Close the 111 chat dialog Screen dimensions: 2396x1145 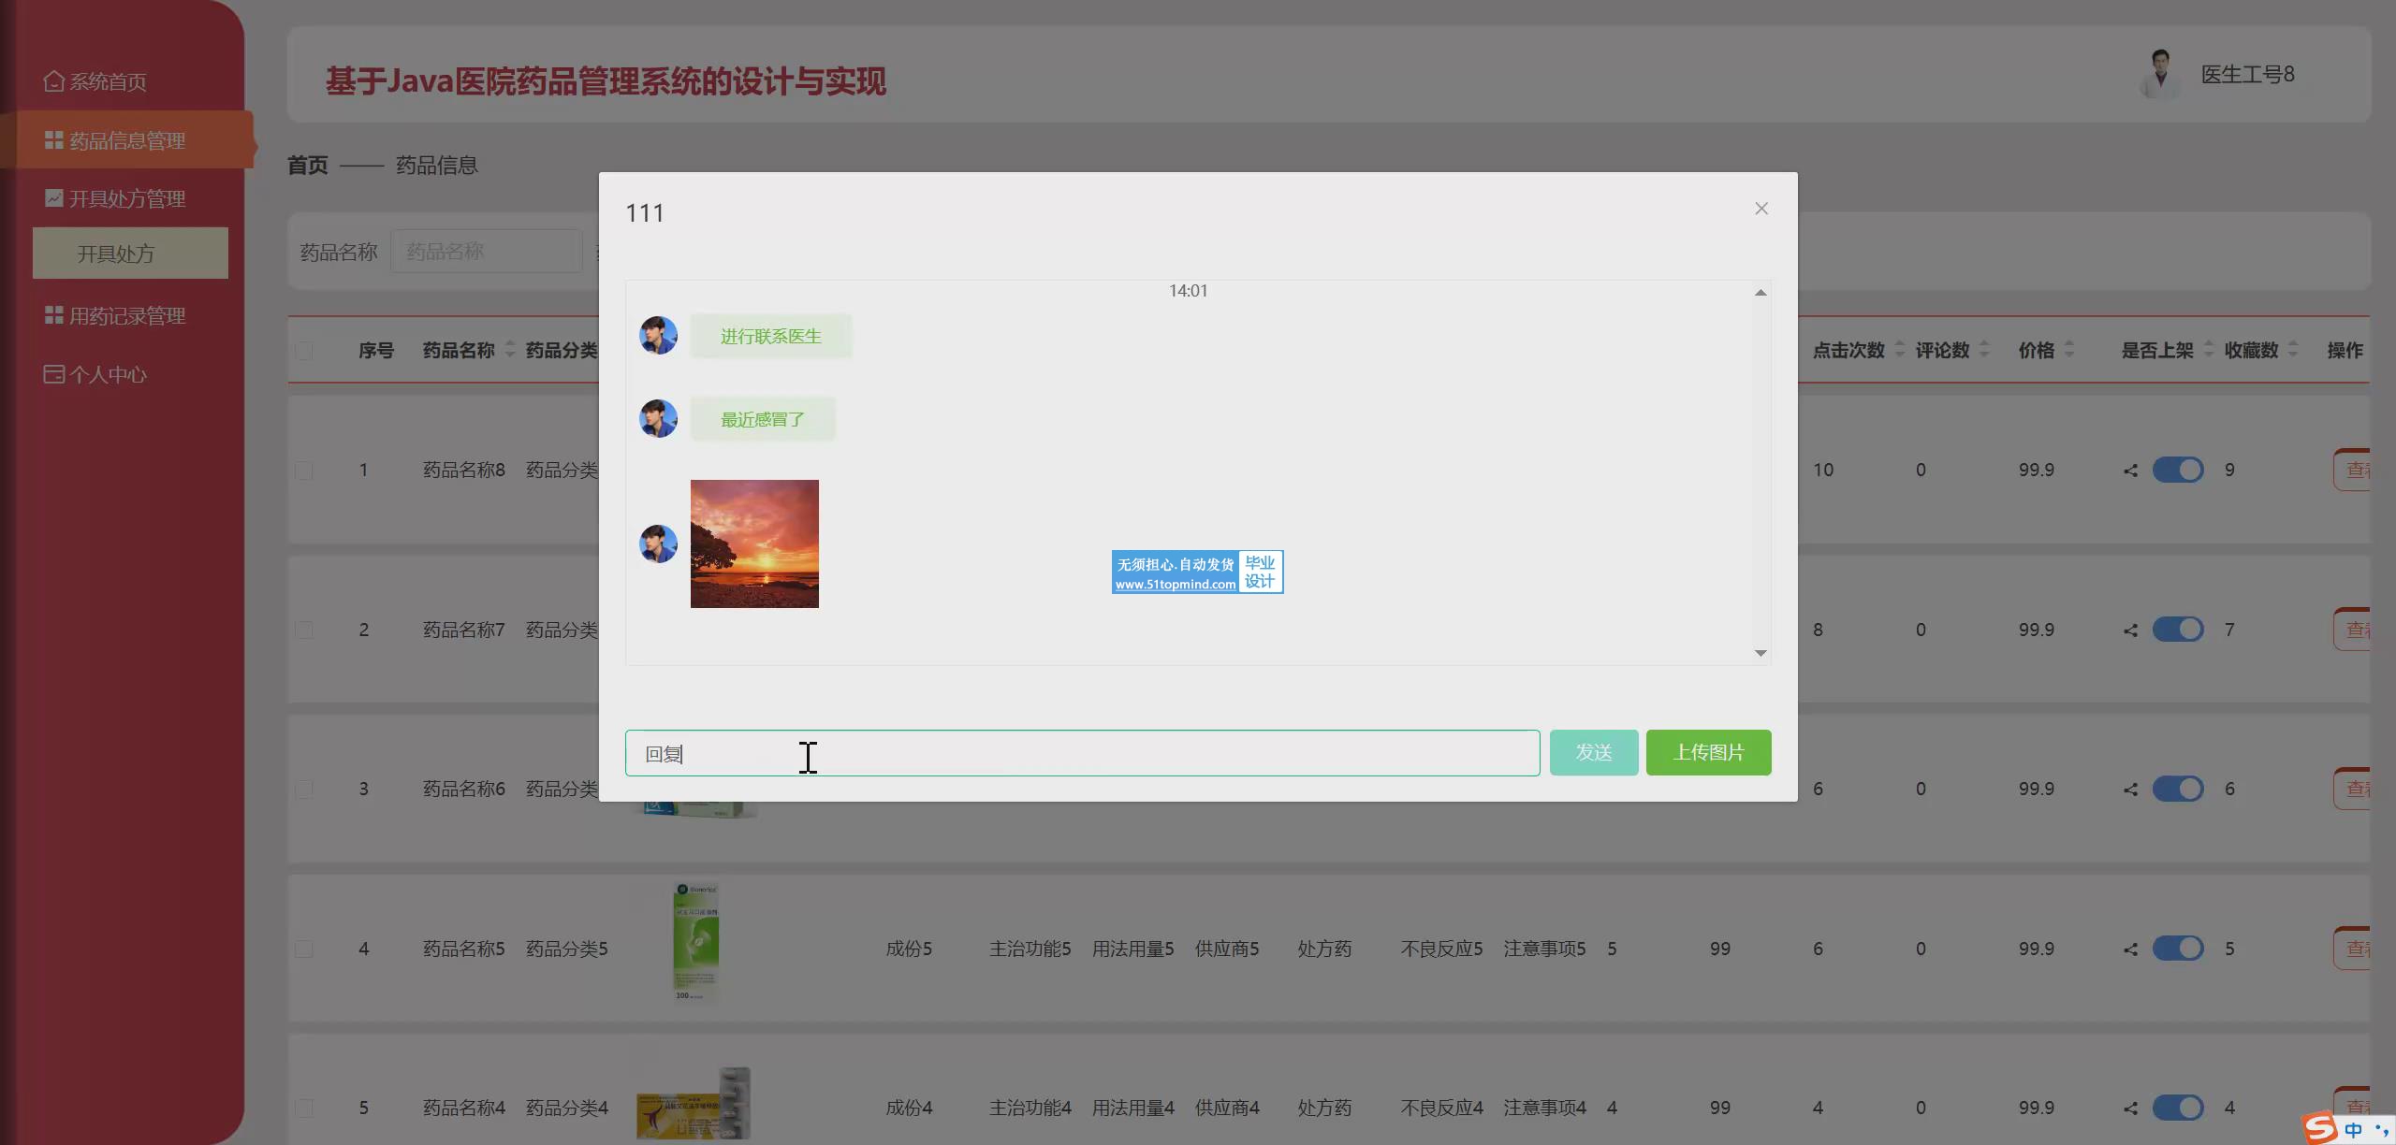click(1760, 209)
